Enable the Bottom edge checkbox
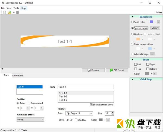Viewport: 163px width, 132px height. pos(148,69)
